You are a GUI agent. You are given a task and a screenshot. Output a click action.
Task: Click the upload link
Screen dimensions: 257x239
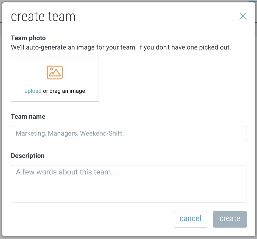coord(33,91)
